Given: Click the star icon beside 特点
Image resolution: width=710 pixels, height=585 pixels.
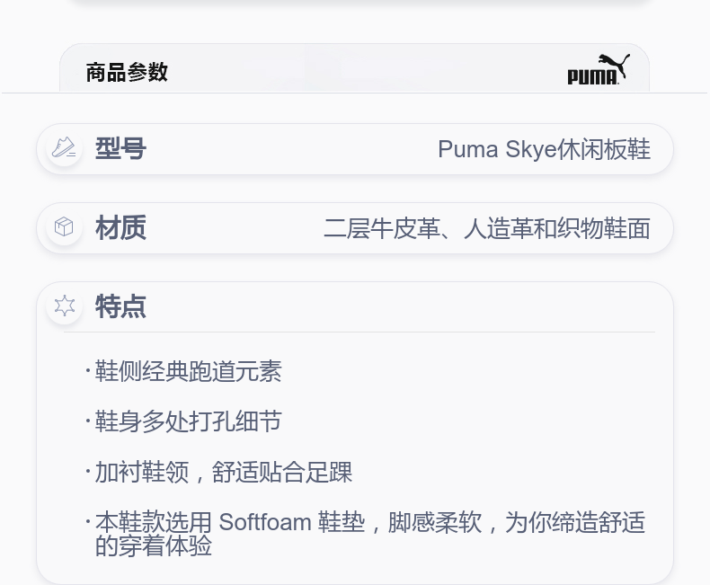Looking at the screenshot, I should click(65, 306).
